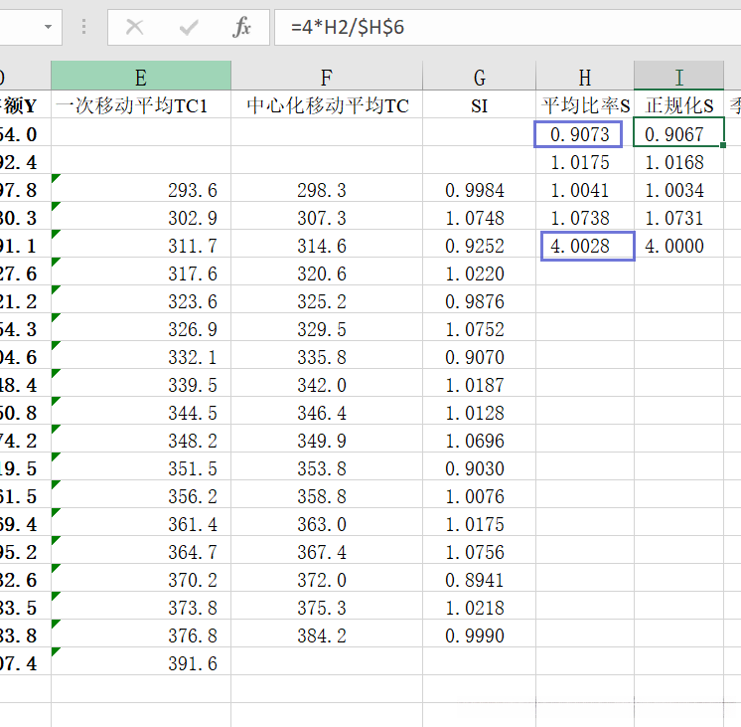
Task: Open the Insert Function (fx) dialog
Action: [242, 27]
